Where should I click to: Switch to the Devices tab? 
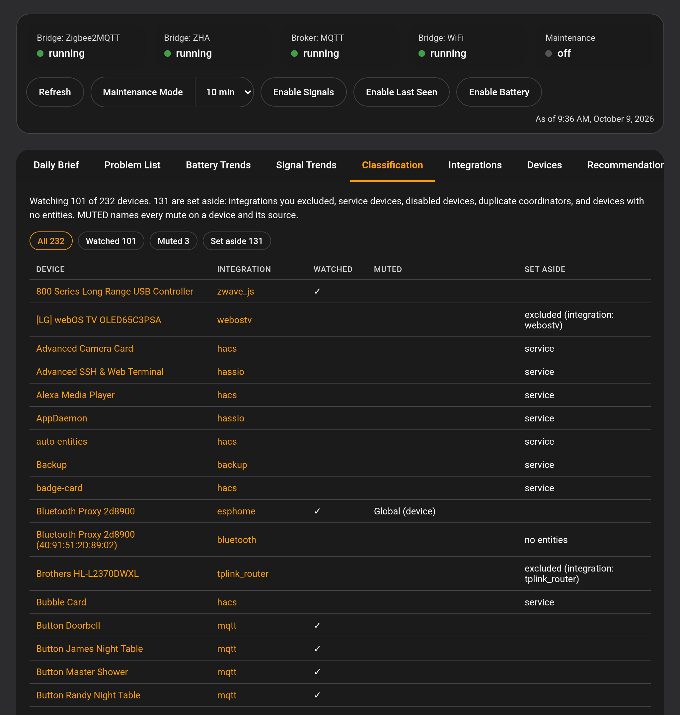click(x=545, y=165)
